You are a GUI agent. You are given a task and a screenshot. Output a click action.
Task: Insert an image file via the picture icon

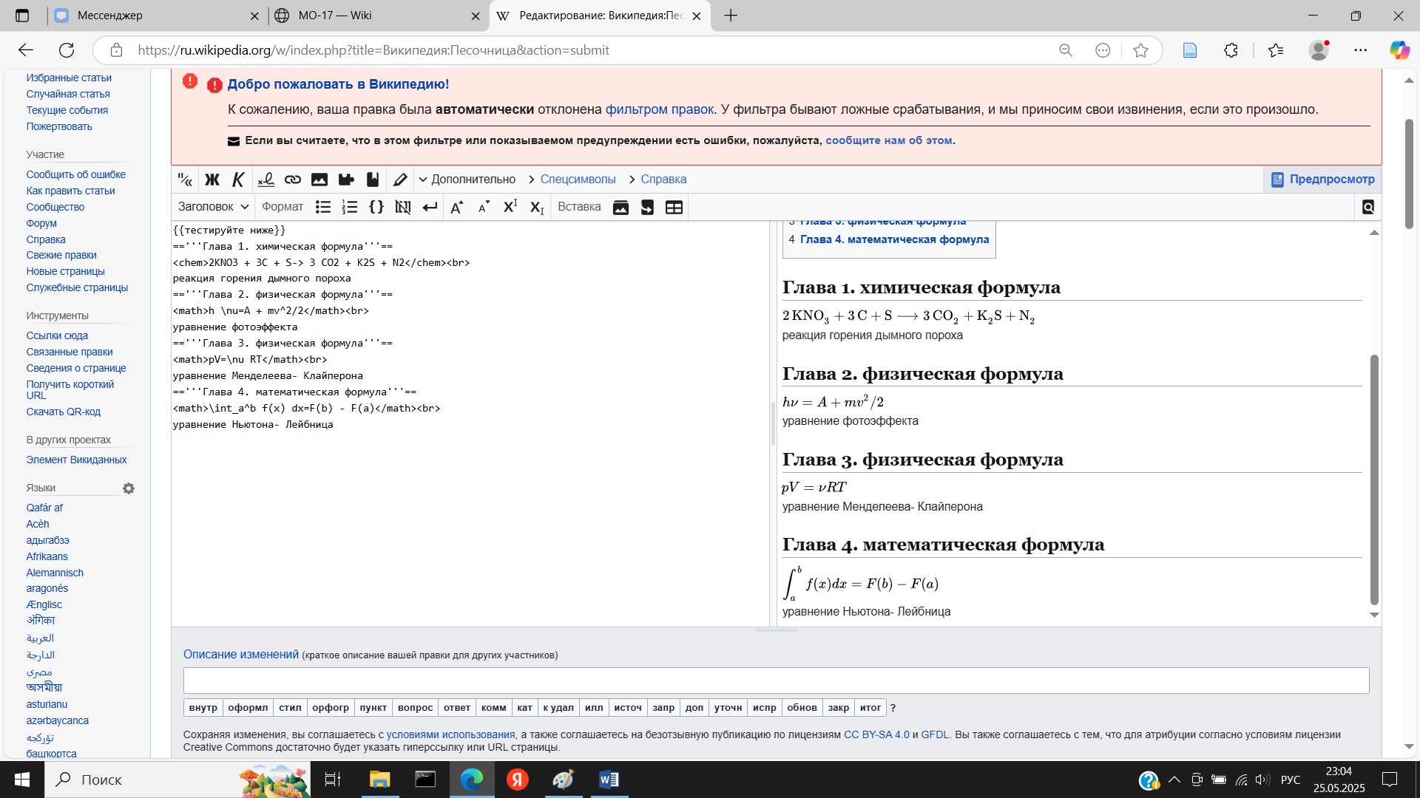[319, 180]
